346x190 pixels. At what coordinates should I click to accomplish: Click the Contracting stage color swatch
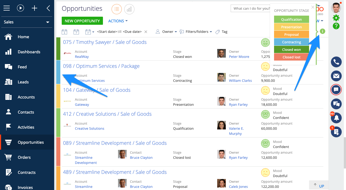tap(291, 42)
